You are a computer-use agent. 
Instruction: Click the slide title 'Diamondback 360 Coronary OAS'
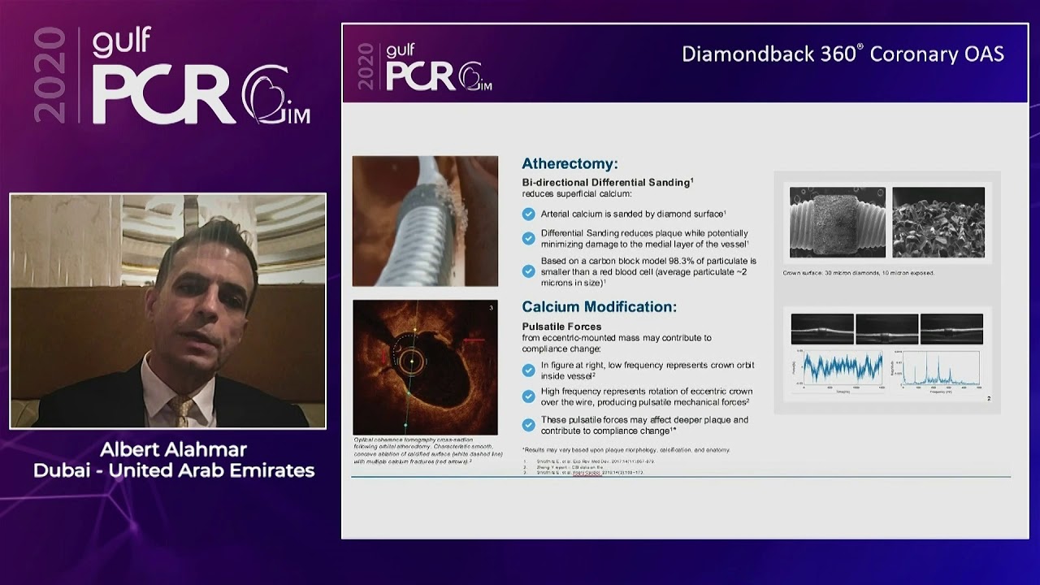click(x=843, y=54)
